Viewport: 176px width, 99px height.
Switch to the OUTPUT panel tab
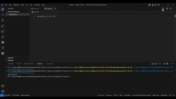coord(19,64)
